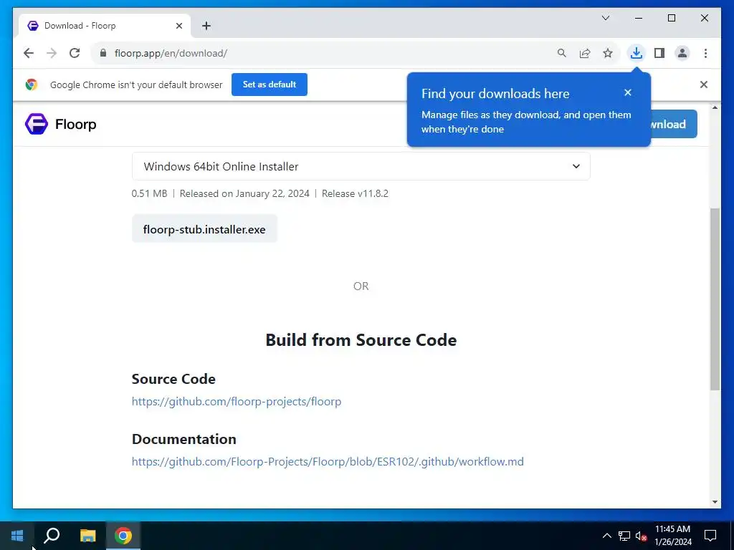734x550 pixels.
Task: Open the Windows Start menu
Action: tap(17, 536)
